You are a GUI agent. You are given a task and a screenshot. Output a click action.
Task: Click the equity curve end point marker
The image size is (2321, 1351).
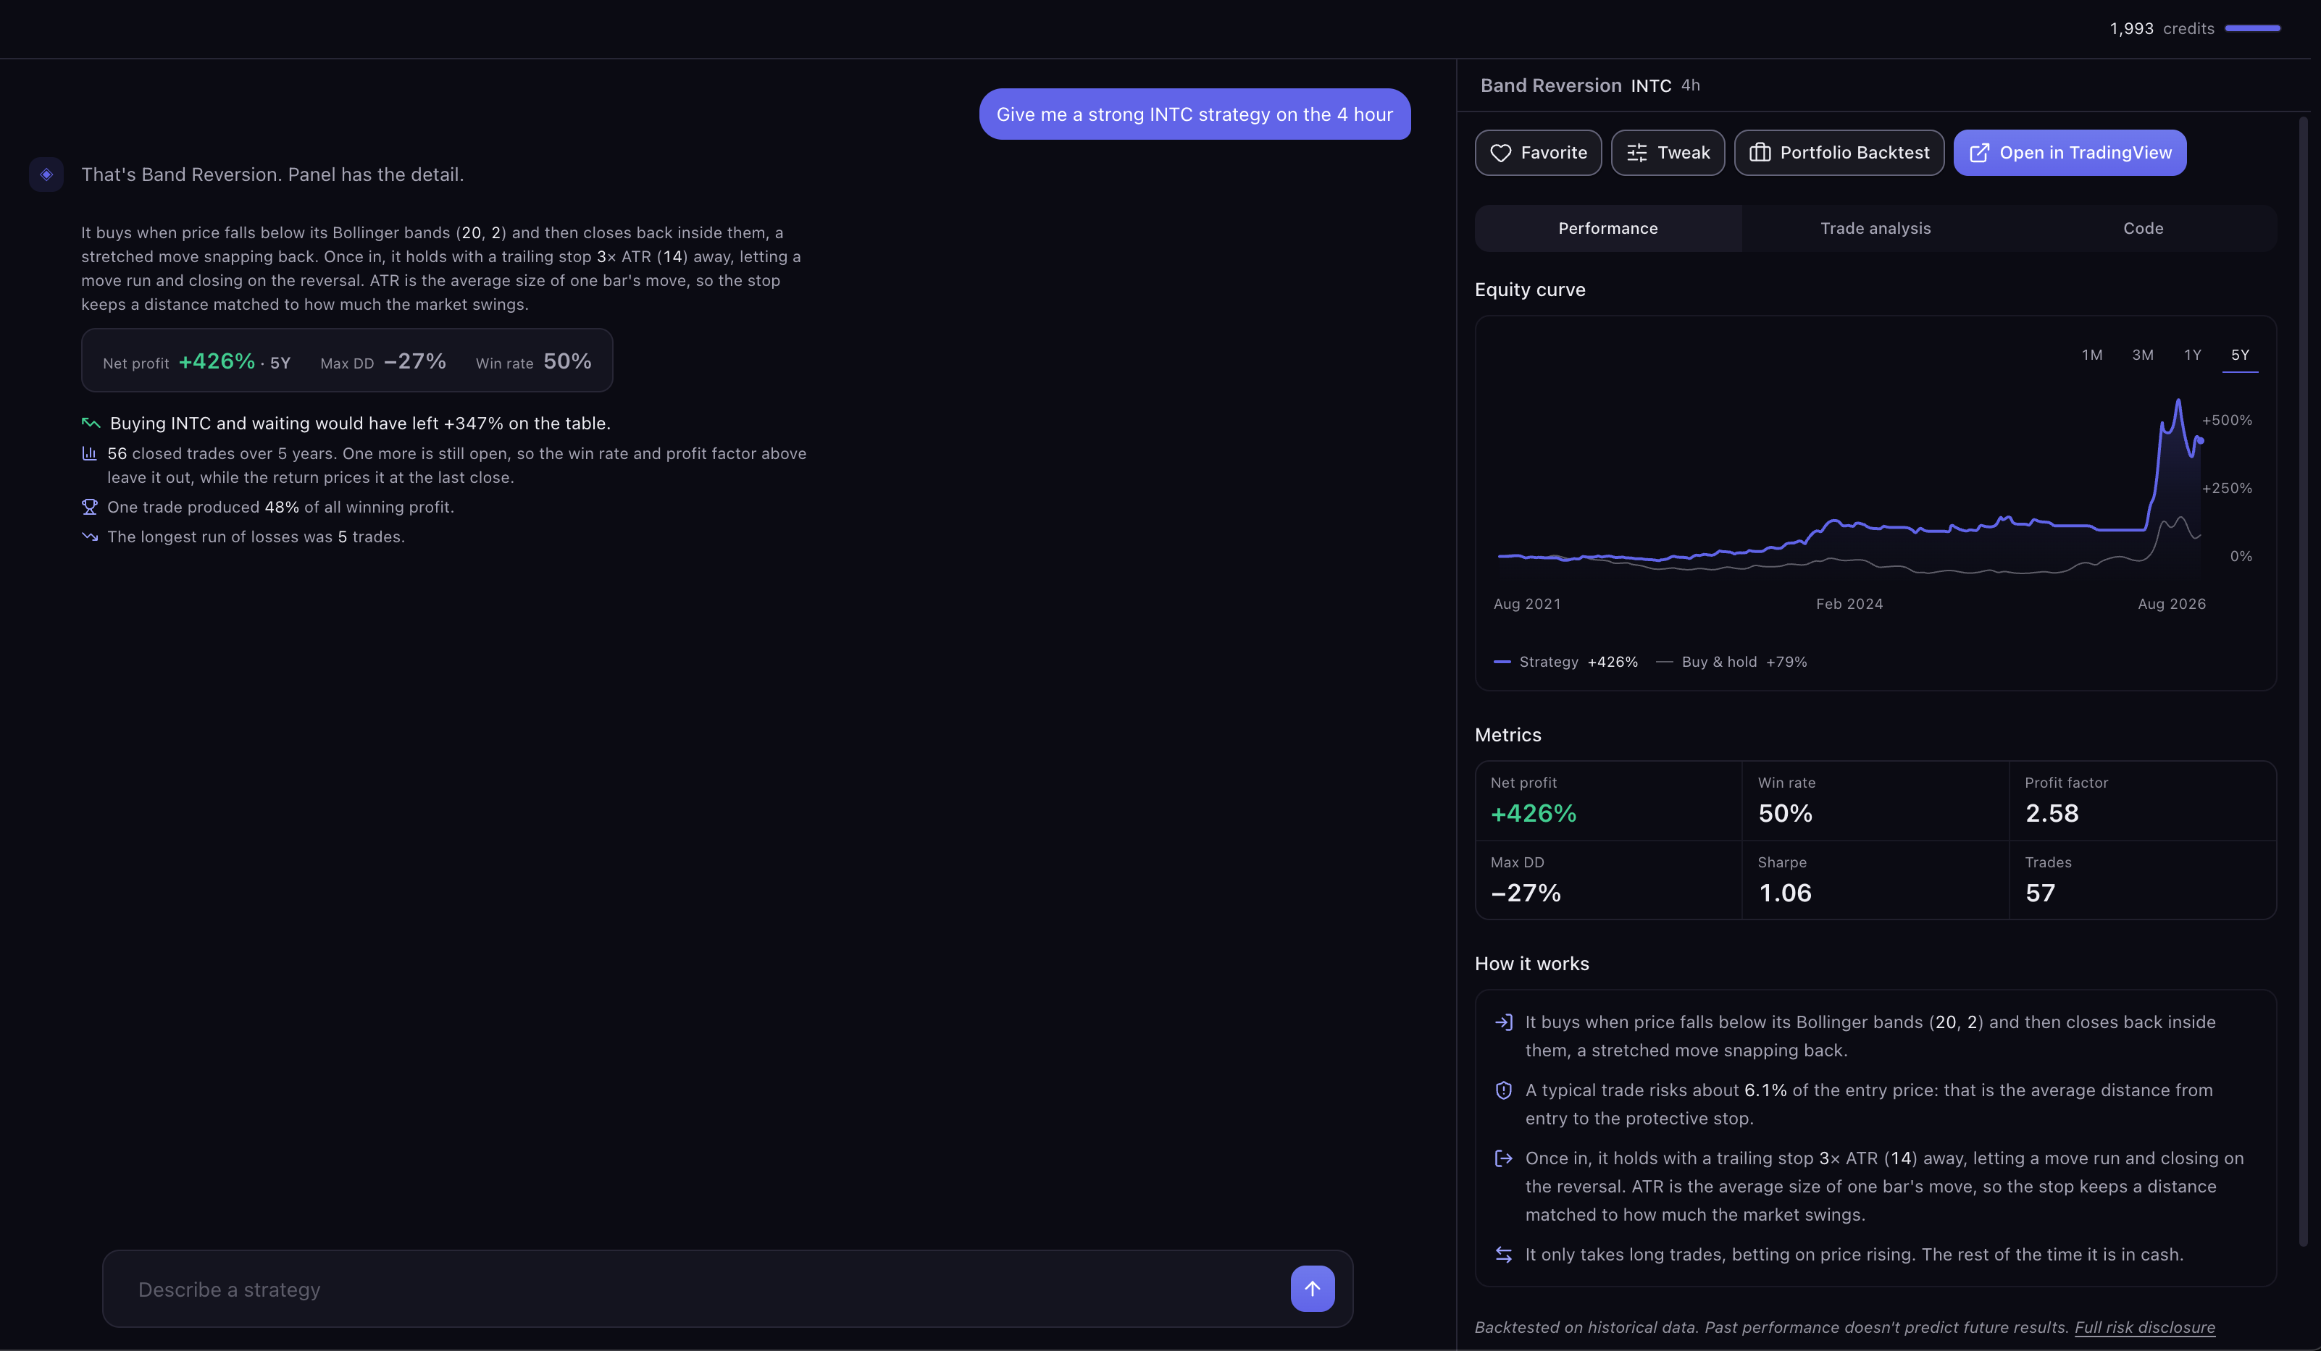pos(2200,441)
